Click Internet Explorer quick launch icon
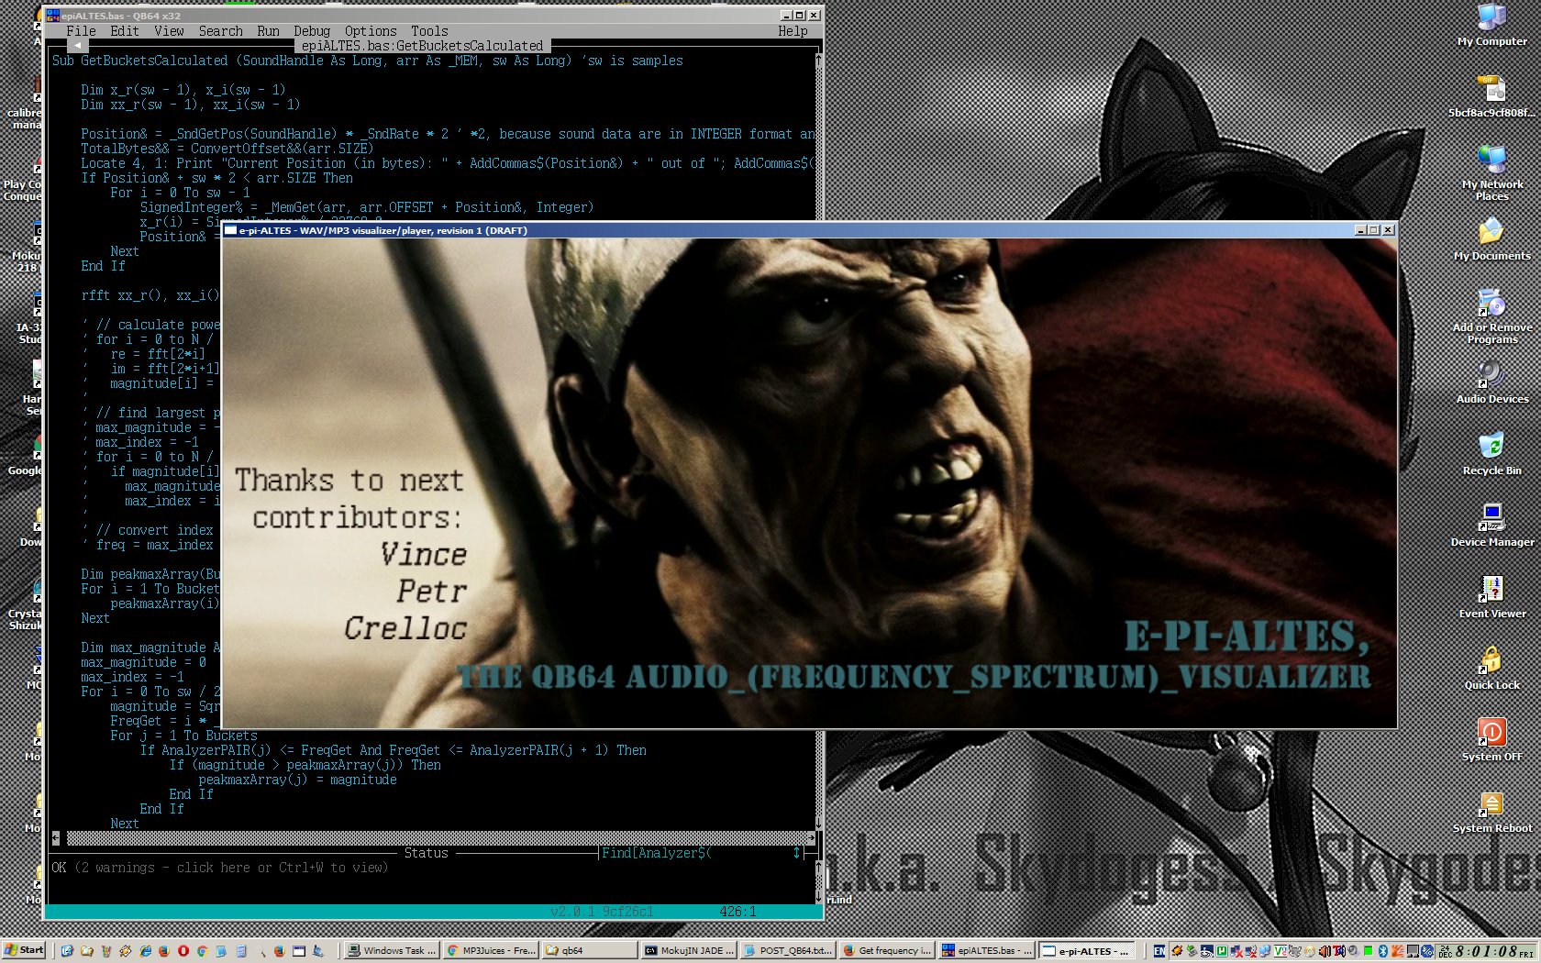The height and width of the screenshot is (963, 1541). (145, 951)
